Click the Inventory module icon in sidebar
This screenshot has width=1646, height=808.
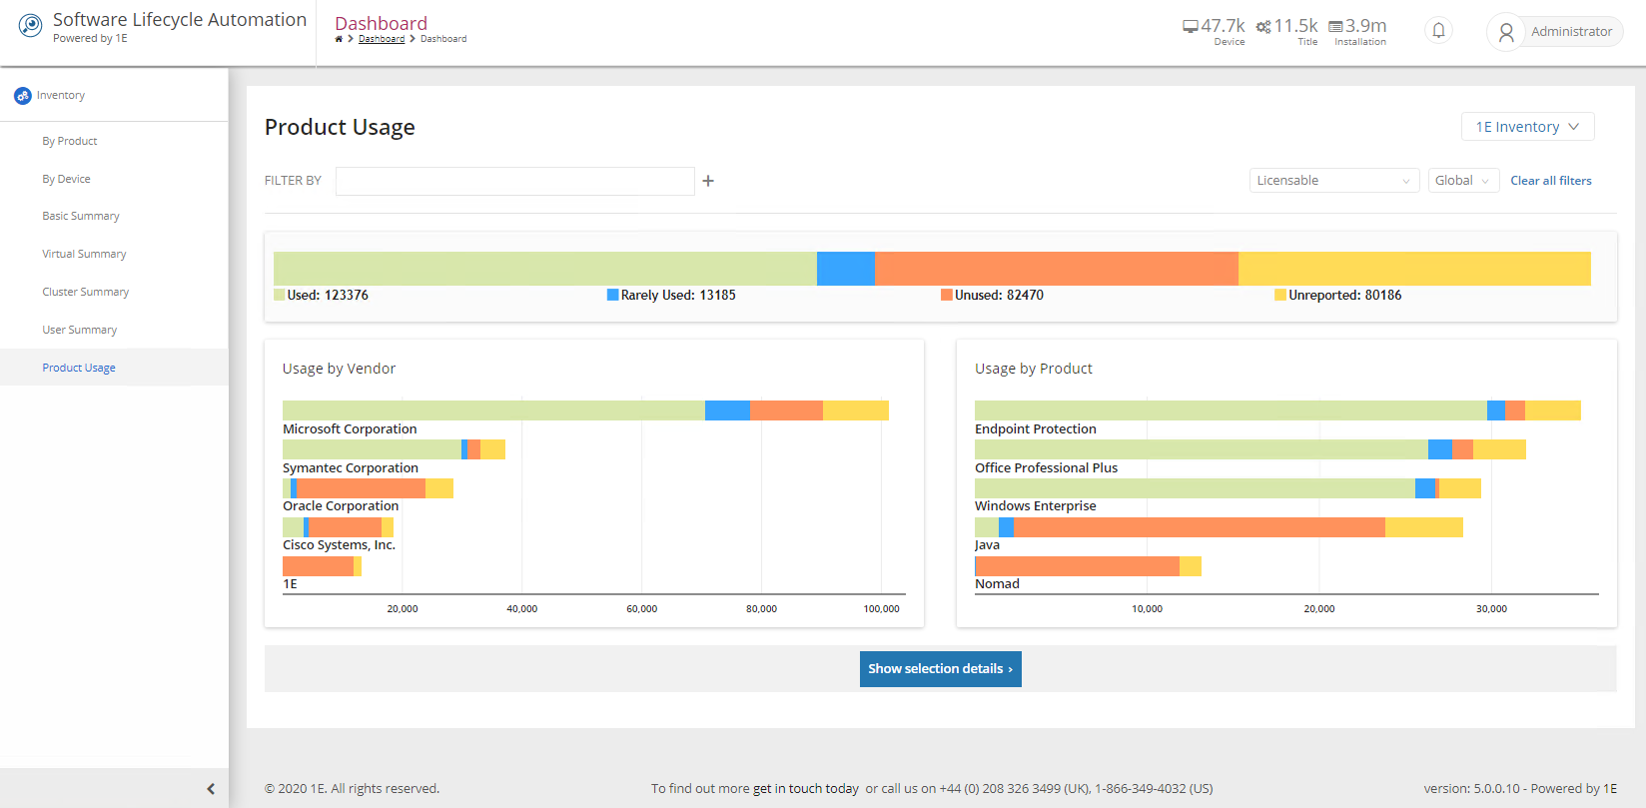pyautogui.click(x=23, y=96)
